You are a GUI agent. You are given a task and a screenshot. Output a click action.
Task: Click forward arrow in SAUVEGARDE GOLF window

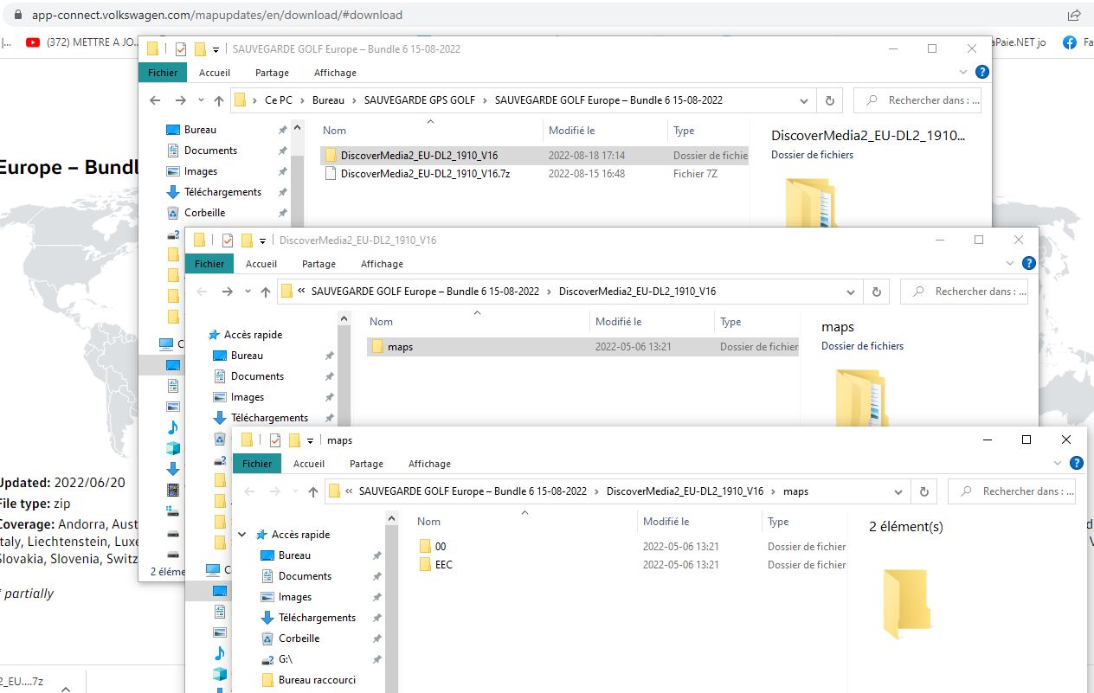pos(180,100)
